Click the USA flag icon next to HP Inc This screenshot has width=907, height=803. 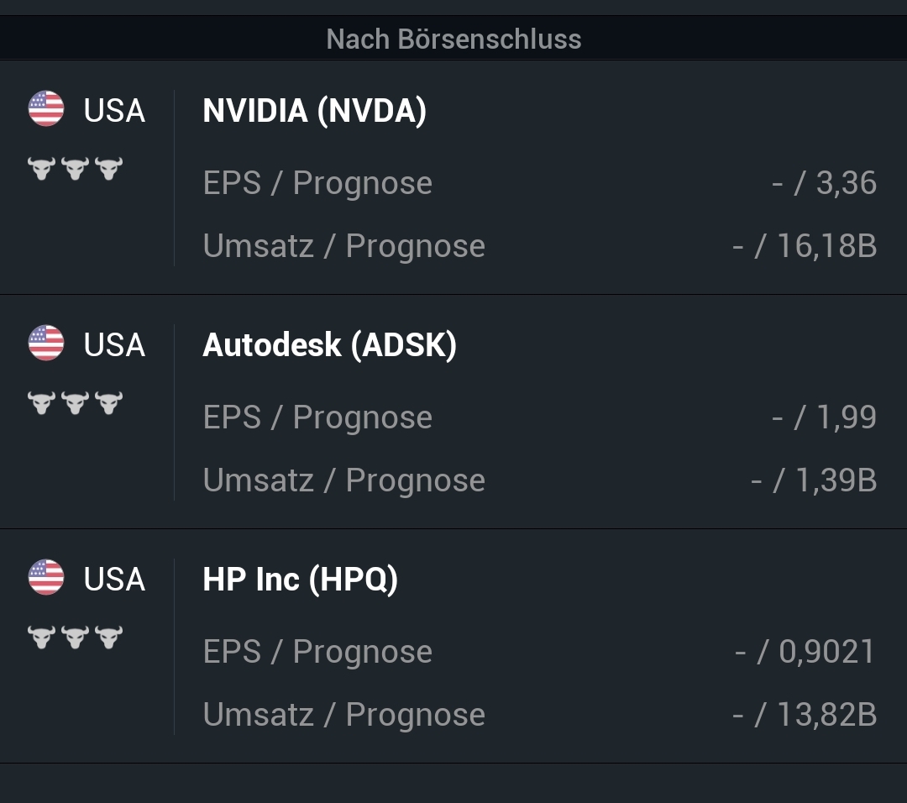46,578
